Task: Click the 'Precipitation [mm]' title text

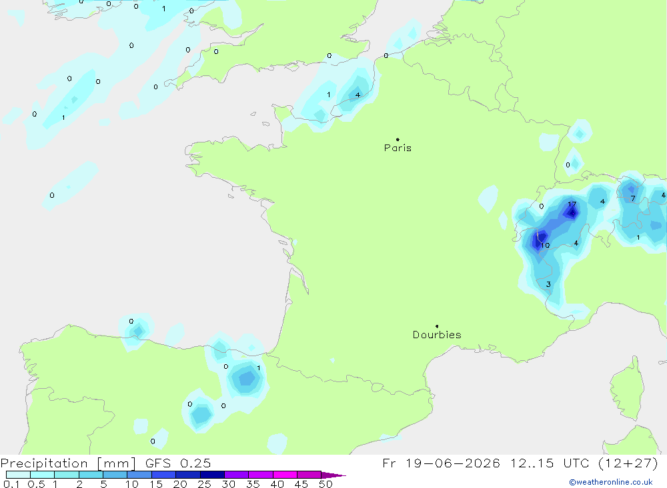Action: (69, 463)
